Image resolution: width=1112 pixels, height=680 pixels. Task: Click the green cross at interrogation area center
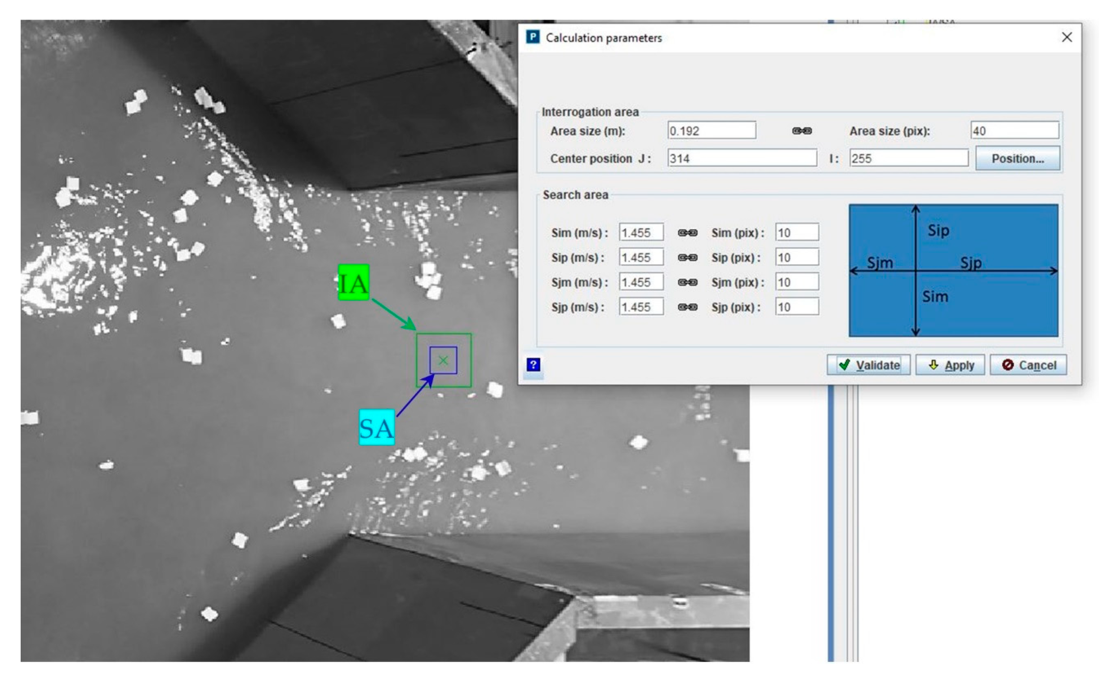(443, 360)
